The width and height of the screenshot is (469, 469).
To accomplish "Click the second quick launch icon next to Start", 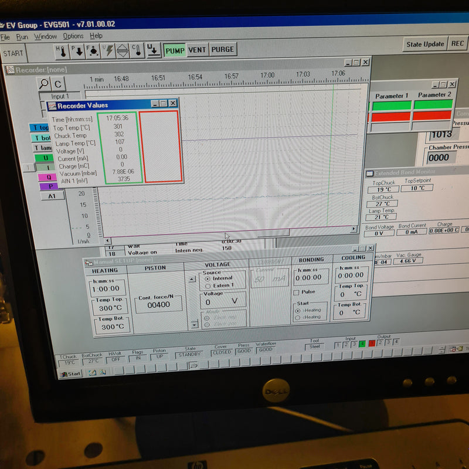I will click(x=103, y=372).
